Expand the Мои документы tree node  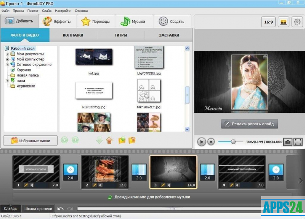pos(7,54)
